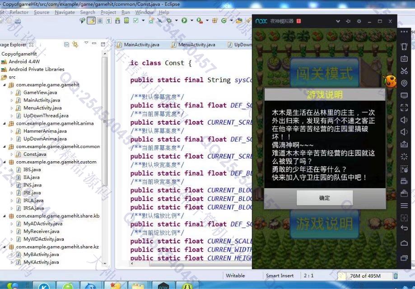Click the Skip All Breakpoints icon
This screenshot has height=289, width=415.
pos(160,20)
